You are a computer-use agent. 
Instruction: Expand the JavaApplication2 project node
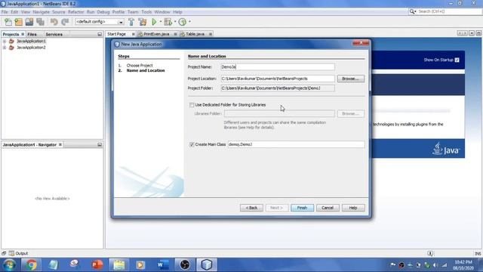click(x=5, y=48)
